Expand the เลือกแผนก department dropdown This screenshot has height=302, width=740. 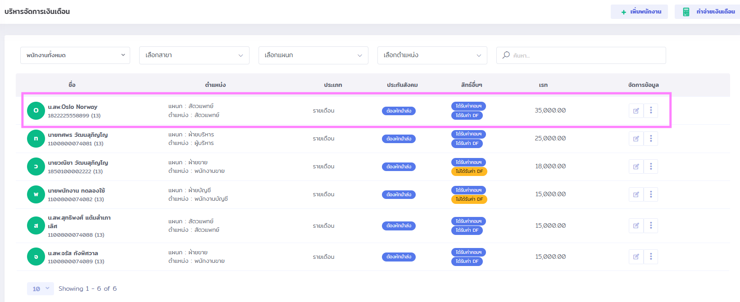click(313, 55)
